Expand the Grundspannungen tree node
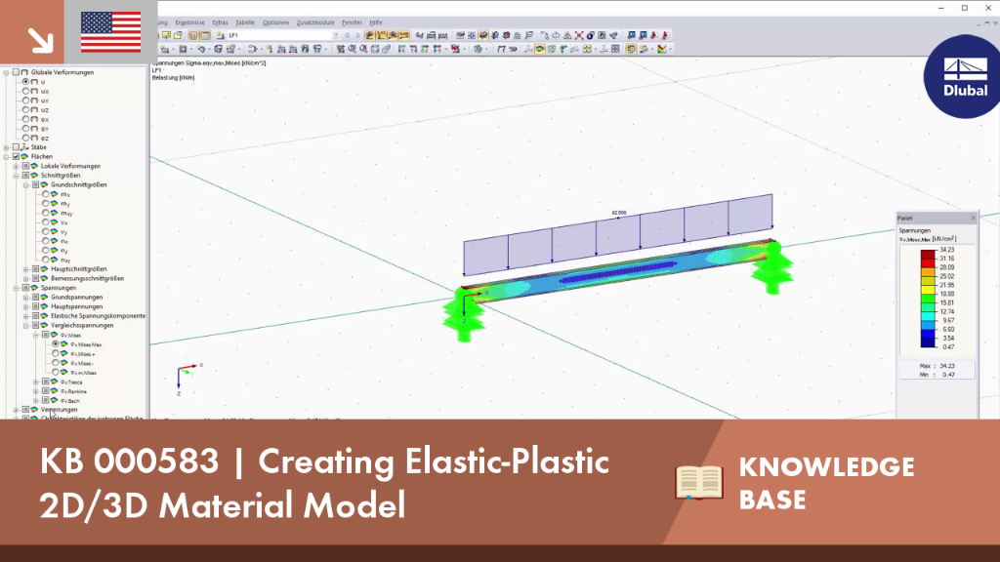The height and width of the screenshot is (562, 1000). [26, 298]
